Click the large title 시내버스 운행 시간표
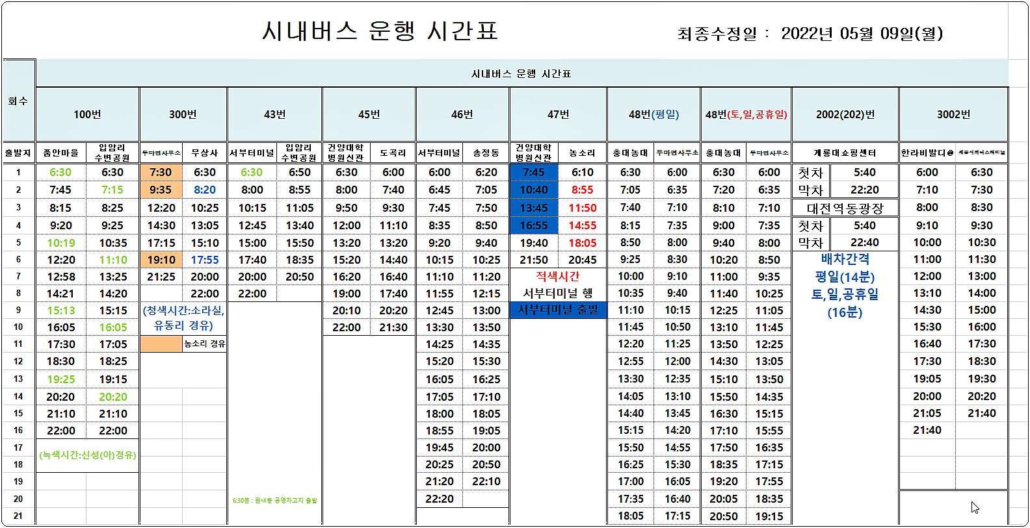Screen dimensions: 1030x528 (380, 31)
